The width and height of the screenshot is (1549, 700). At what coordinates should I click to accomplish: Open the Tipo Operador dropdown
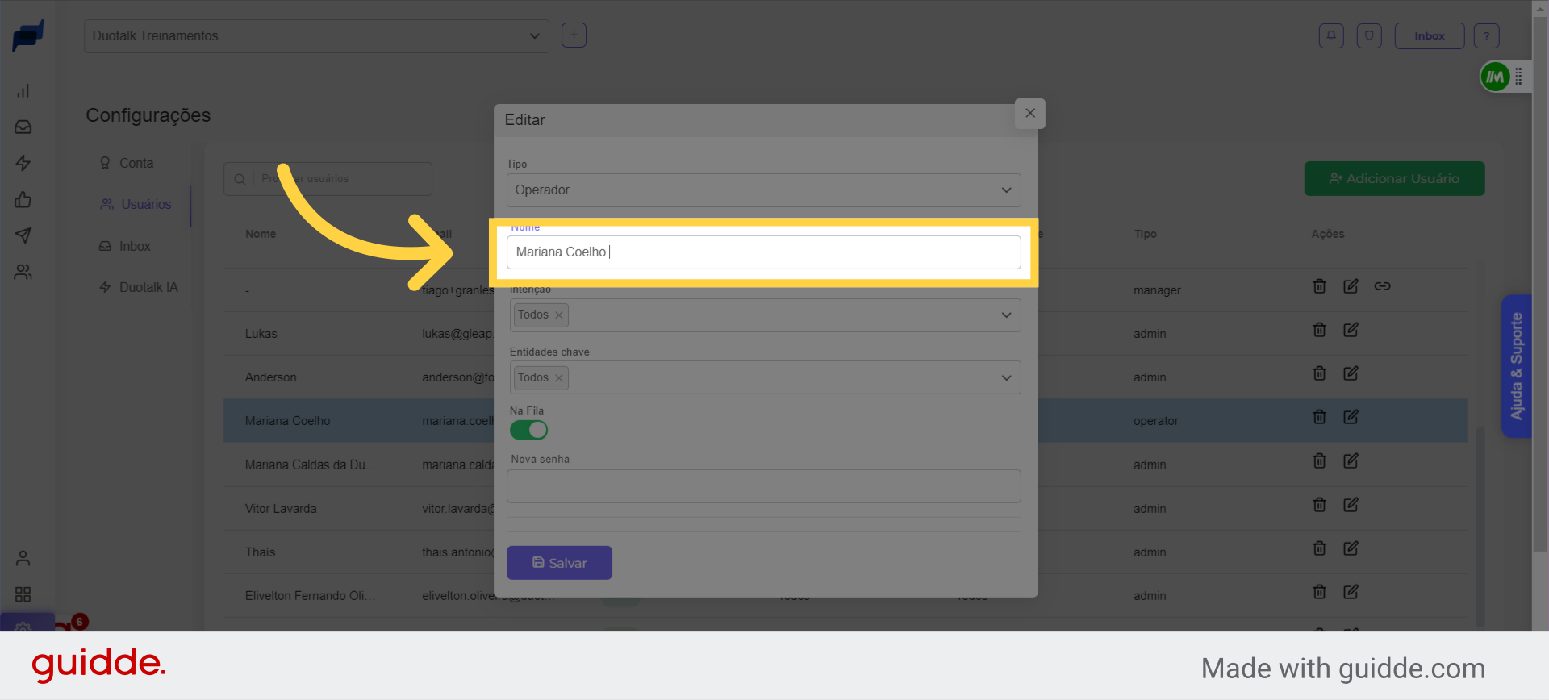tap(763, 190)
